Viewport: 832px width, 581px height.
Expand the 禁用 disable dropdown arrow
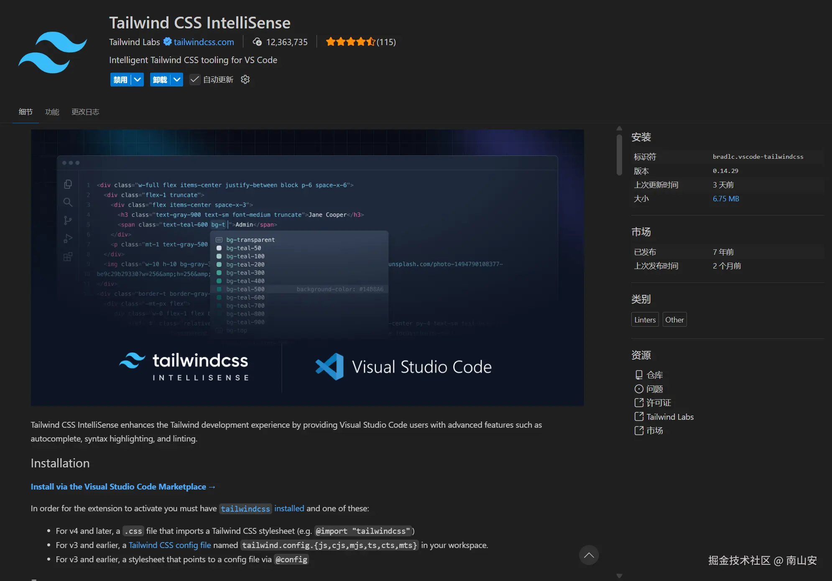pos(138,79)
